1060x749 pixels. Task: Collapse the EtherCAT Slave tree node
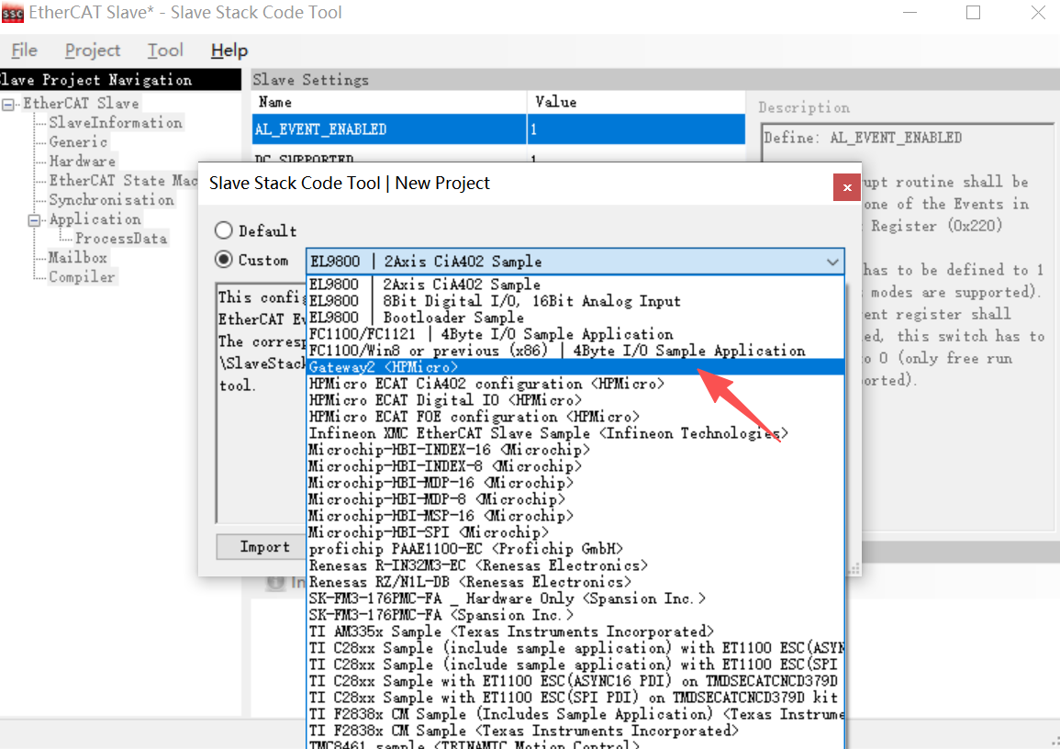[x=8, y=104]
